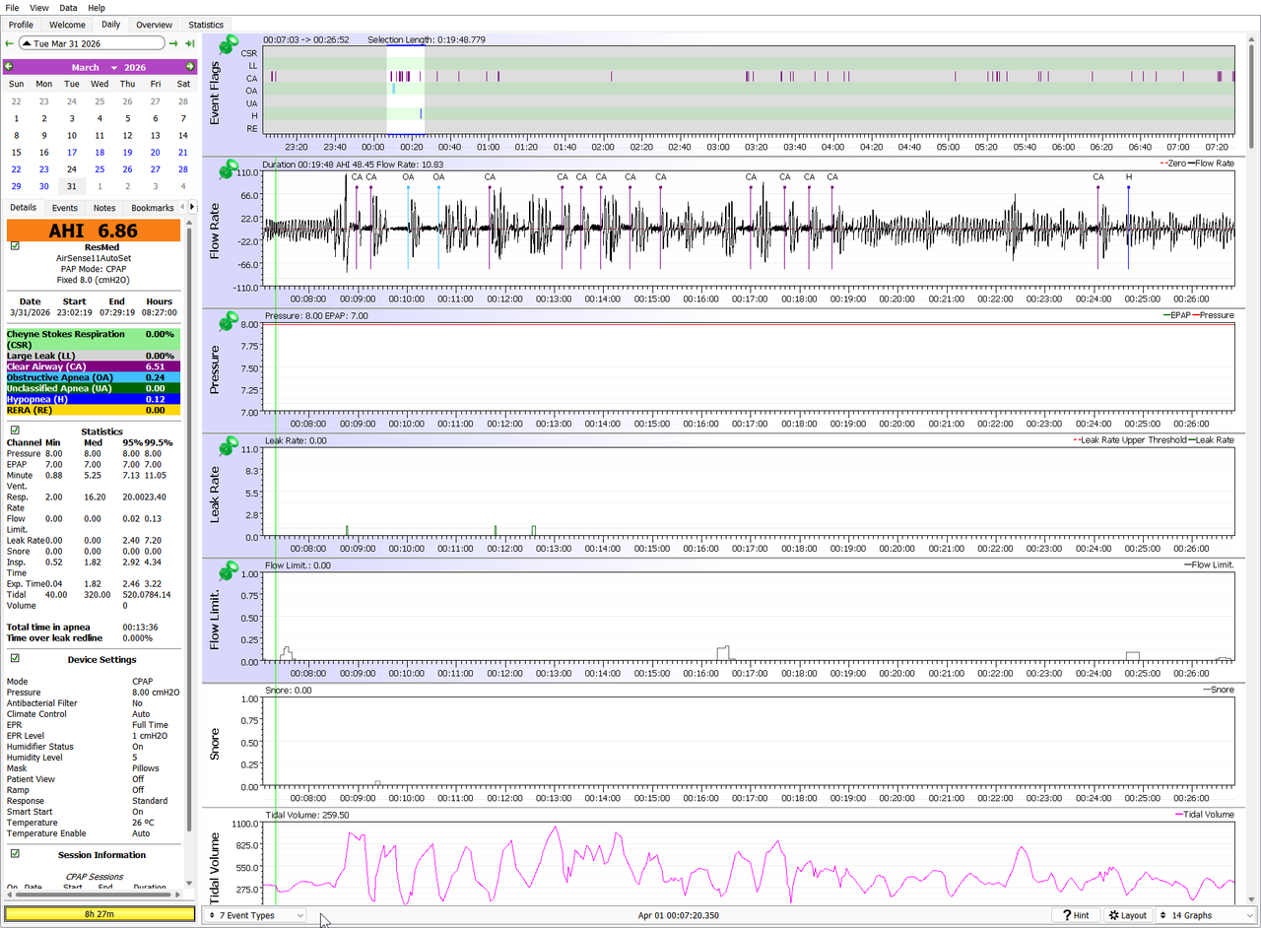Click the pin icon on Flow Rate graph

pos(229,168)
